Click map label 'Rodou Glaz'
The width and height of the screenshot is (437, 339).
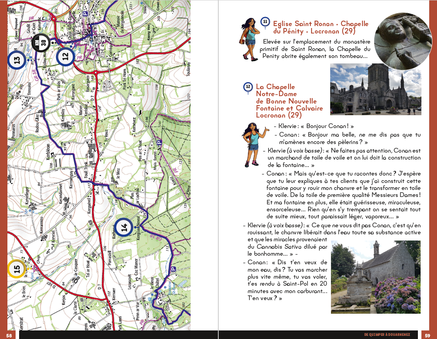[37, 124]
